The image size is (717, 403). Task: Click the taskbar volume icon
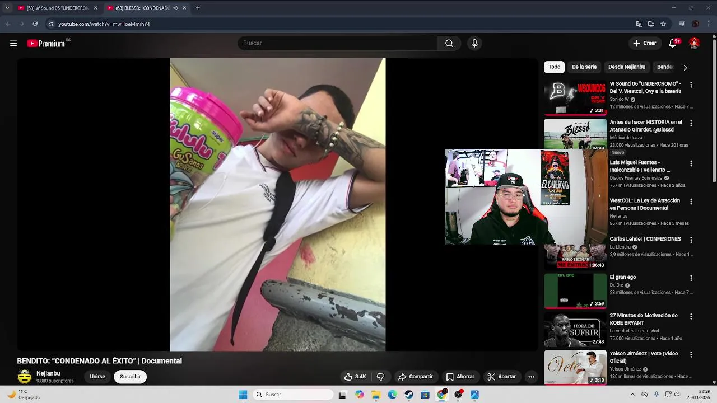click(677, 395)
